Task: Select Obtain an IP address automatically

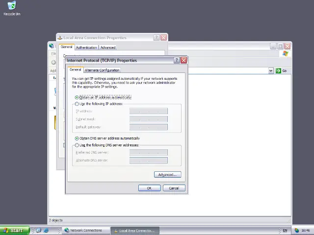Action: coord(77,97)
